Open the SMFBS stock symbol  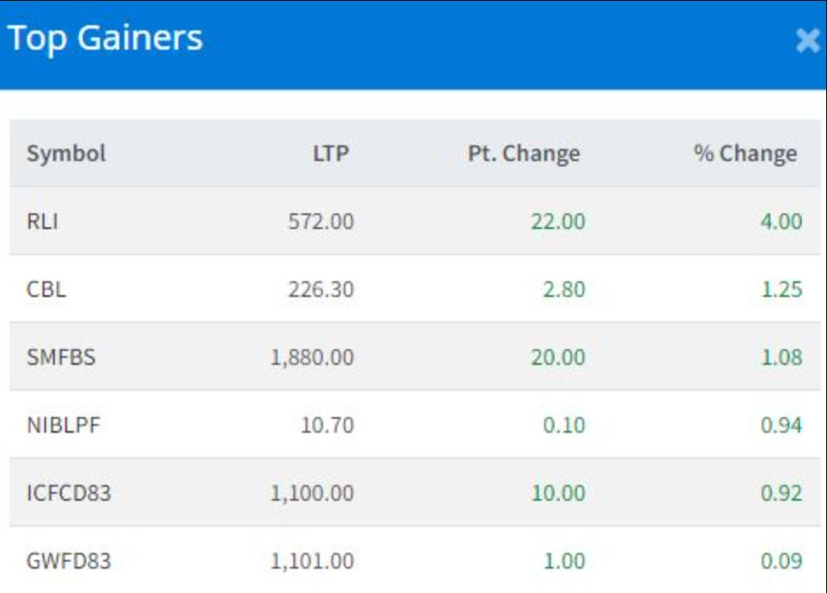[x=61, y=357]
